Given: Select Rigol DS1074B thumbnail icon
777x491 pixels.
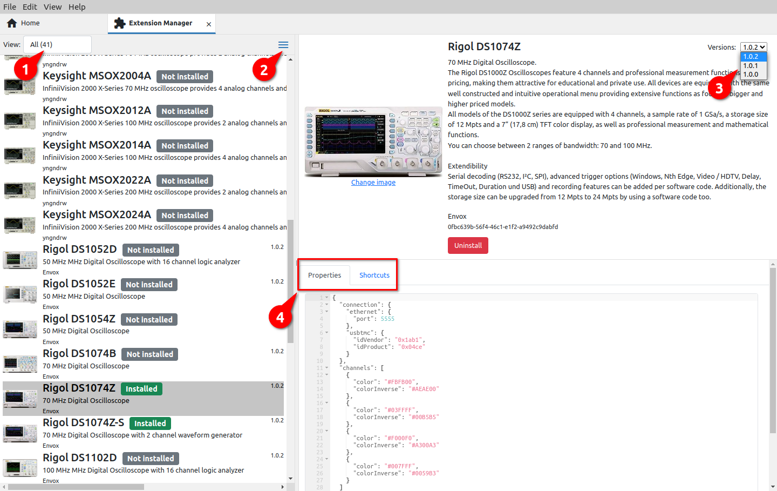Looking at the screenshot, I should [20, 364].
